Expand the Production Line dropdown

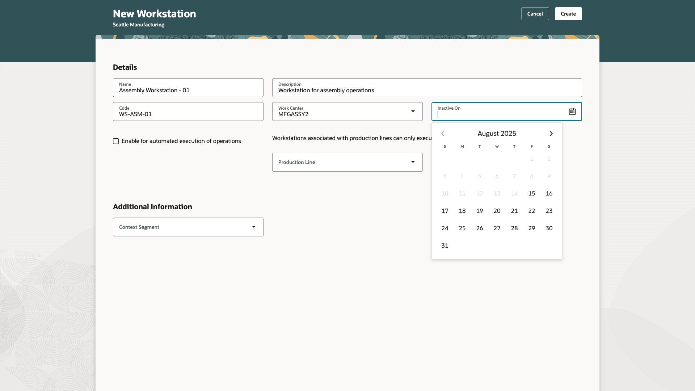click(x=413, y=162)
